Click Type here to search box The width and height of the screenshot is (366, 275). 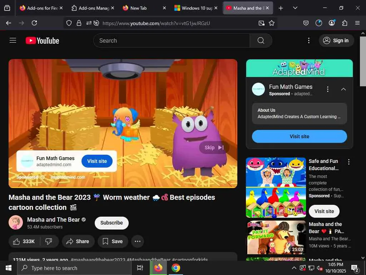(x=74, y=268)
